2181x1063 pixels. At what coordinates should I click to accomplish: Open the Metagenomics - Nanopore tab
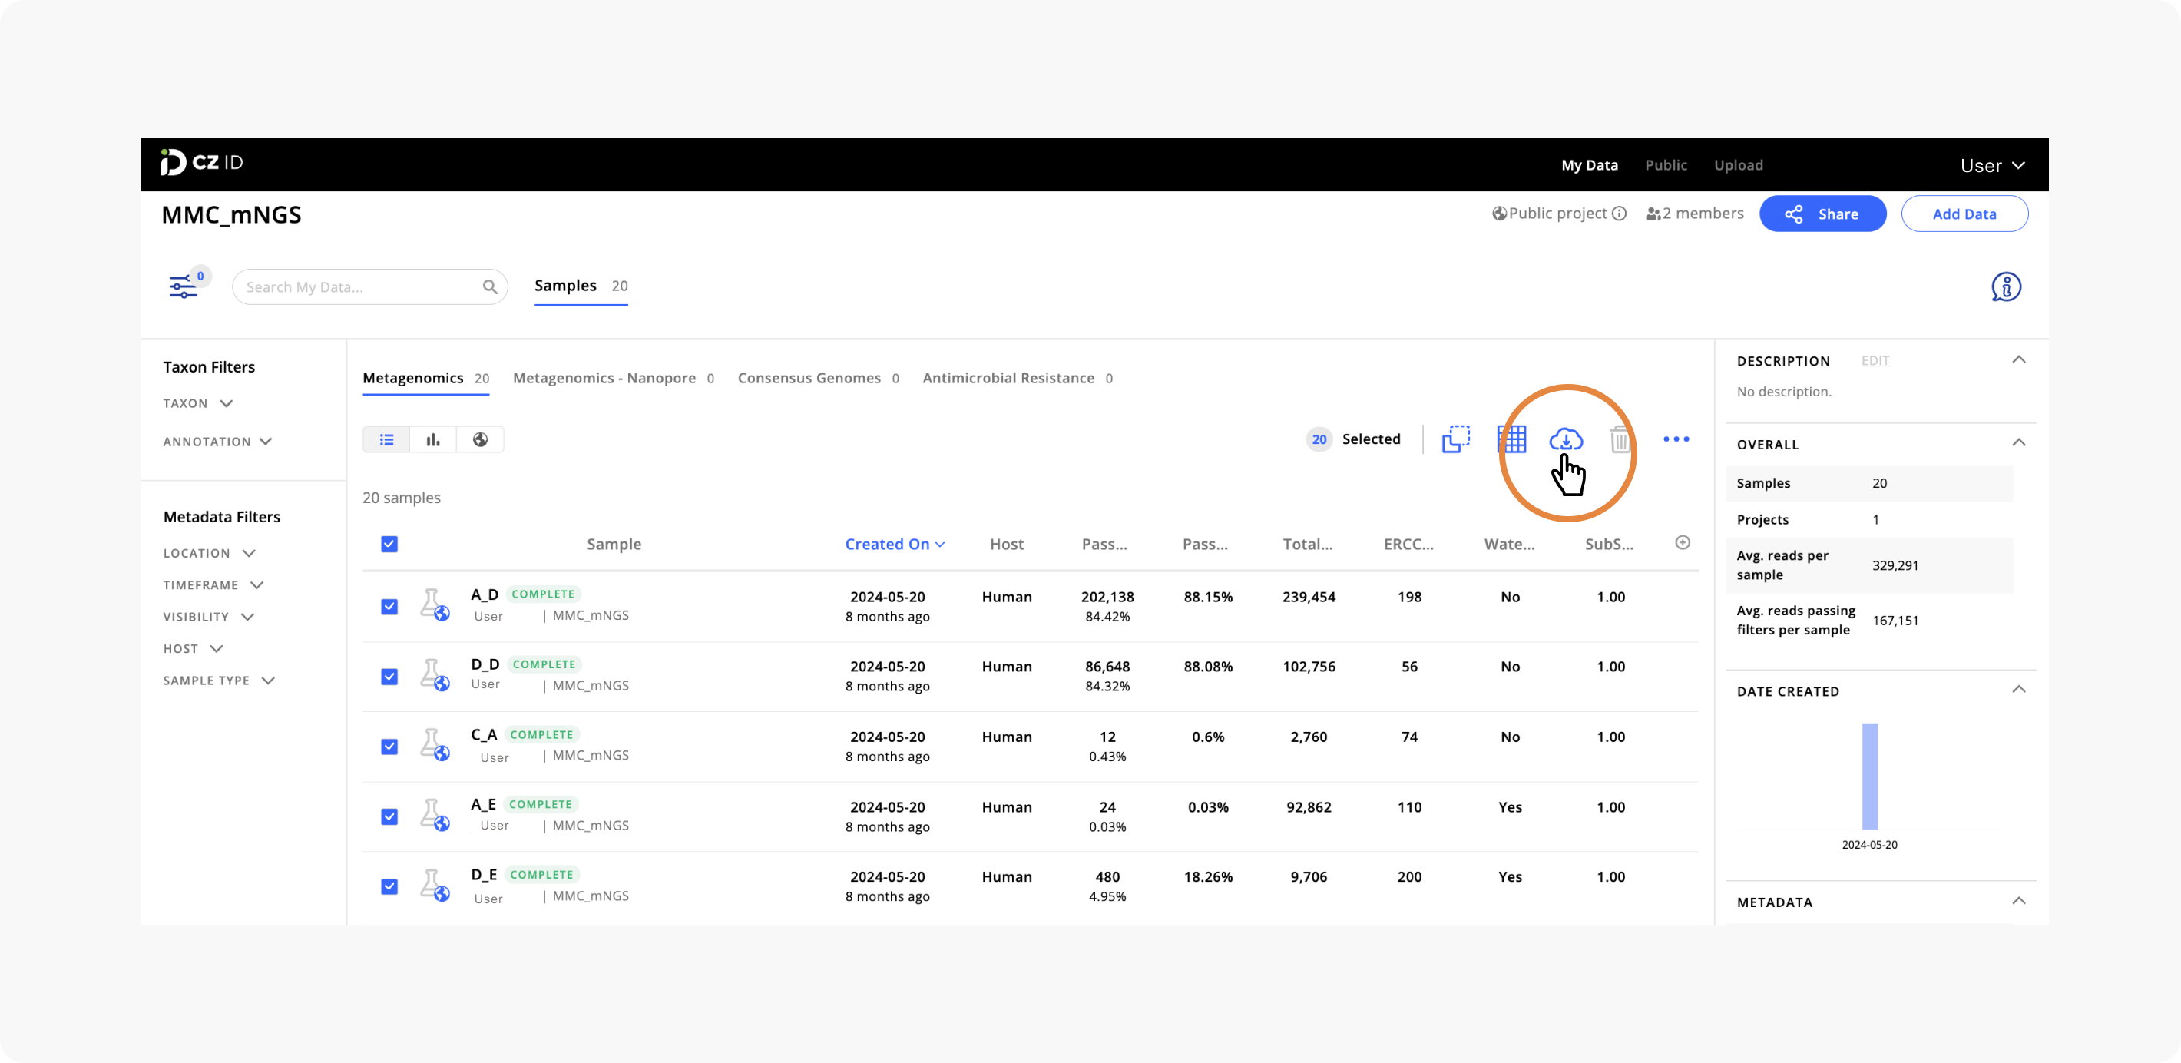tap(614, 379)
